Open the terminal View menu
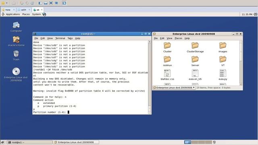Screen dimensions: 258x145 pyautogui.click(x=50, y=38)
